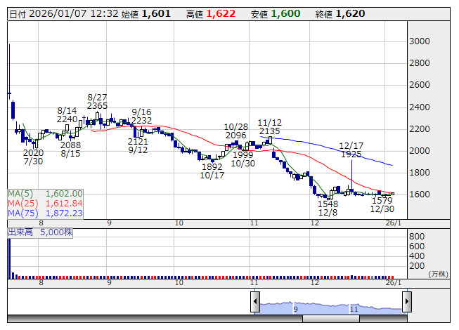Screen dimensions: 459x330
Task: Click the 12/30 low label 1579
Action: (382, 200)
